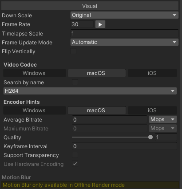Image resolution: width=182 pixels, height=189 pixels.
Task: Toggle Use Hardware Encoding checkbox
Action: [75, 164]
